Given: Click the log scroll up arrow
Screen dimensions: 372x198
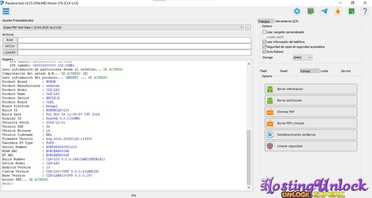Looking at the screenshot, I should (x=249, y=64).
